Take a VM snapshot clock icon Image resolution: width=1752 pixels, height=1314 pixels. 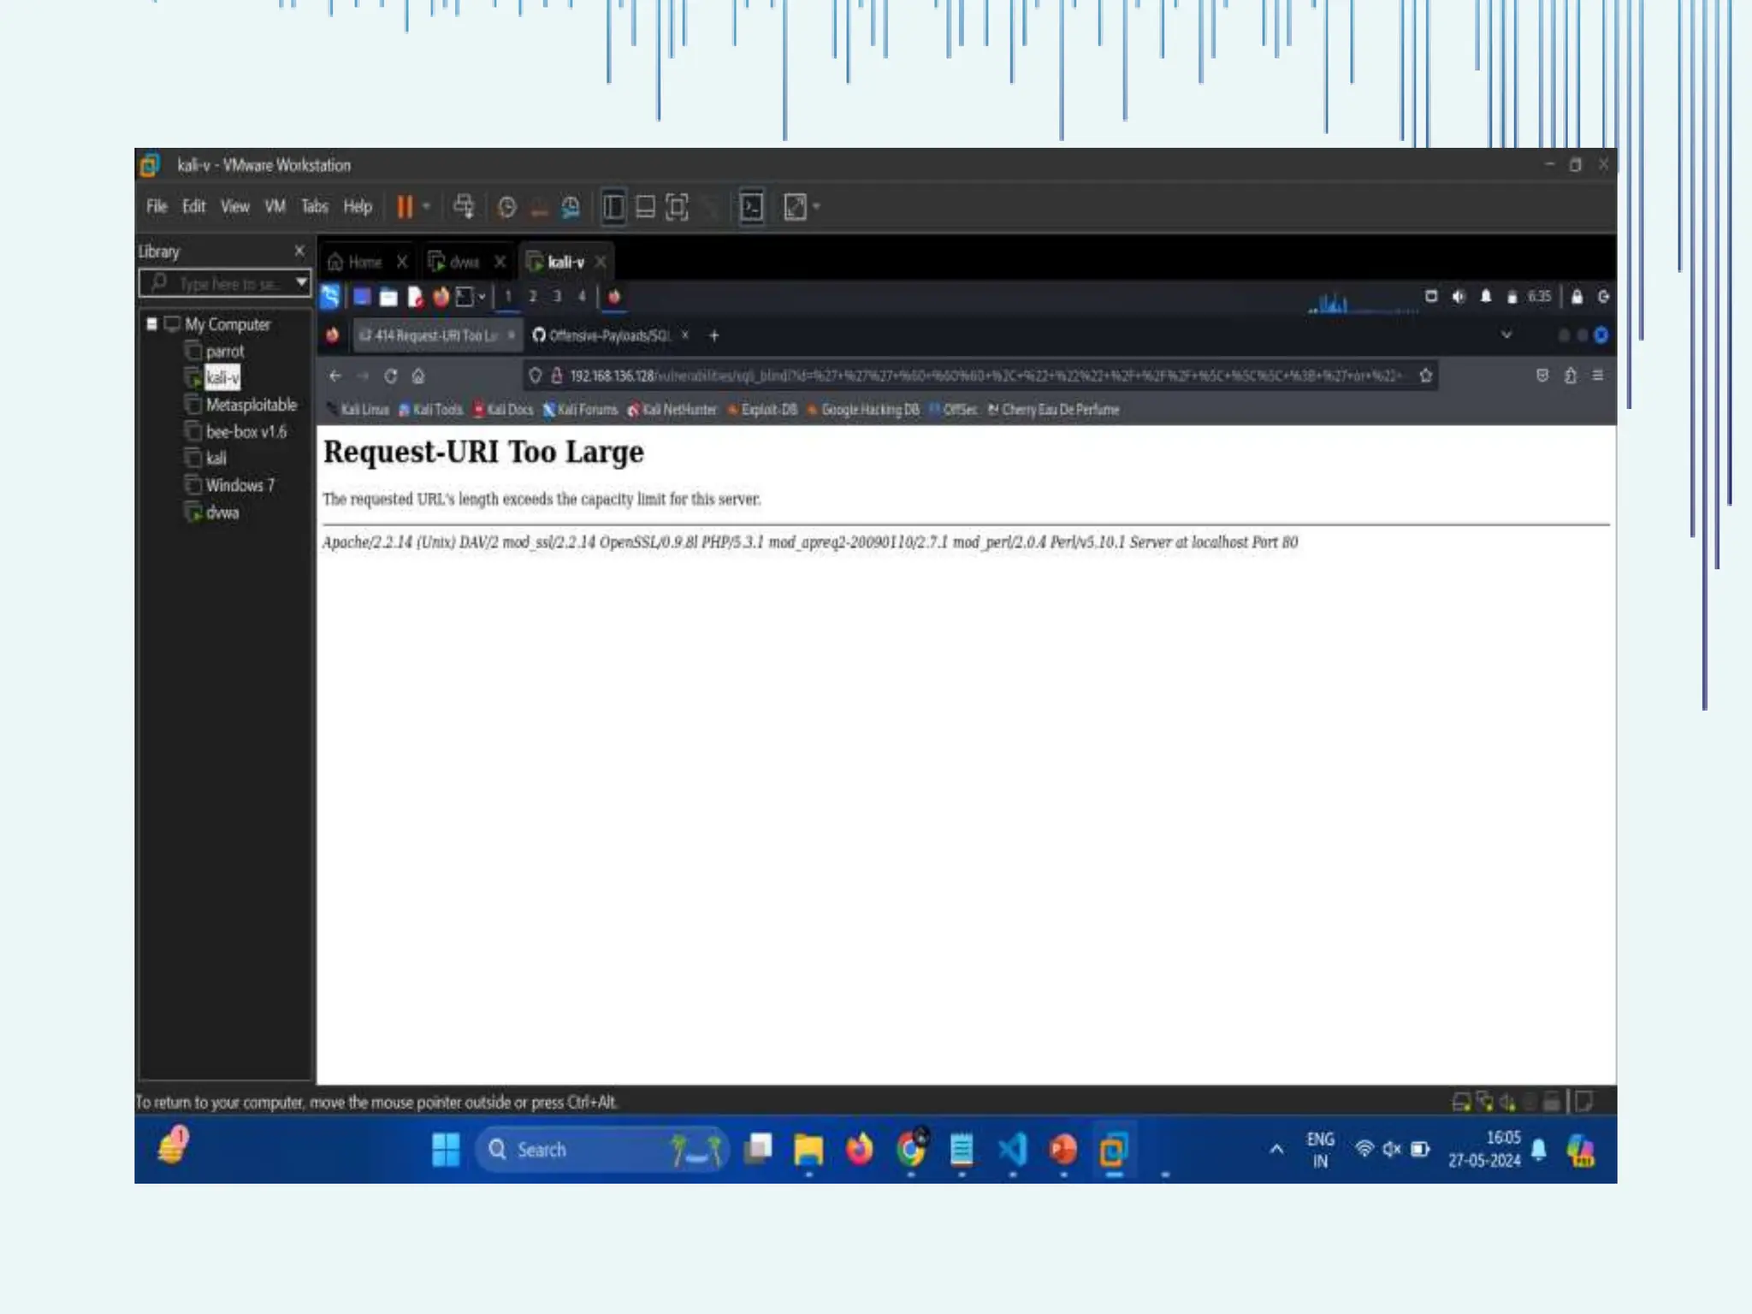click(506, 207)
